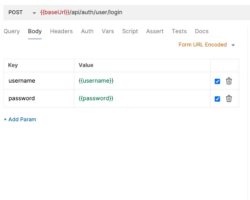The width and height of the screenshot is (250, 200).
Task: Delete the username param with trash icon
Action: tap(229, 81)
